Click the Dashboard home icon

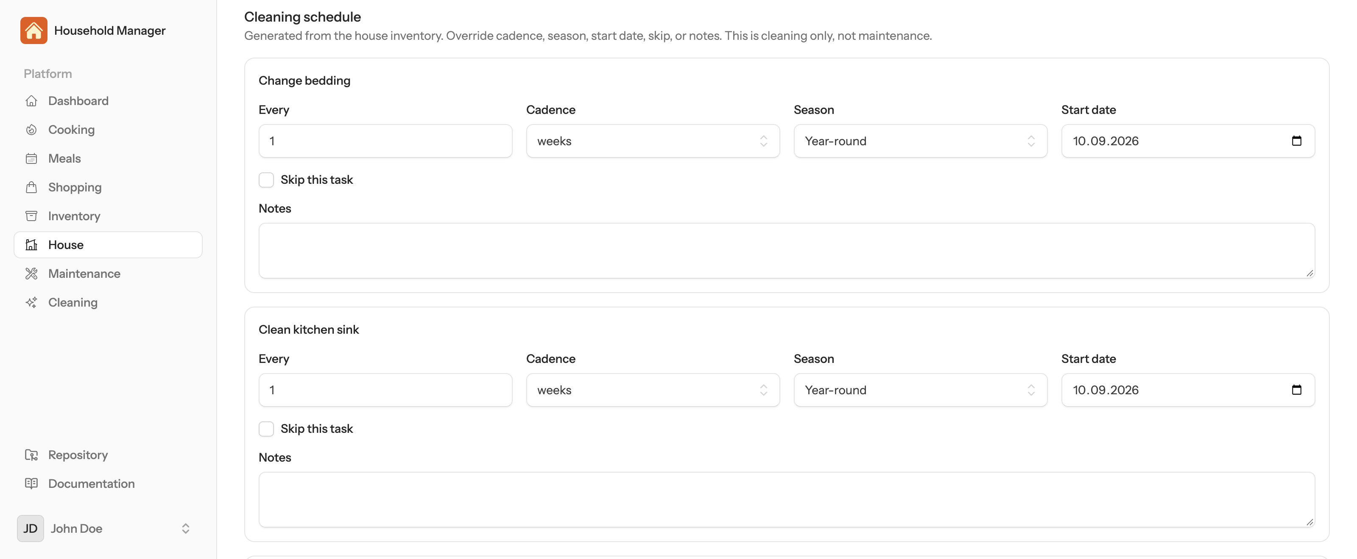(32, 101)
